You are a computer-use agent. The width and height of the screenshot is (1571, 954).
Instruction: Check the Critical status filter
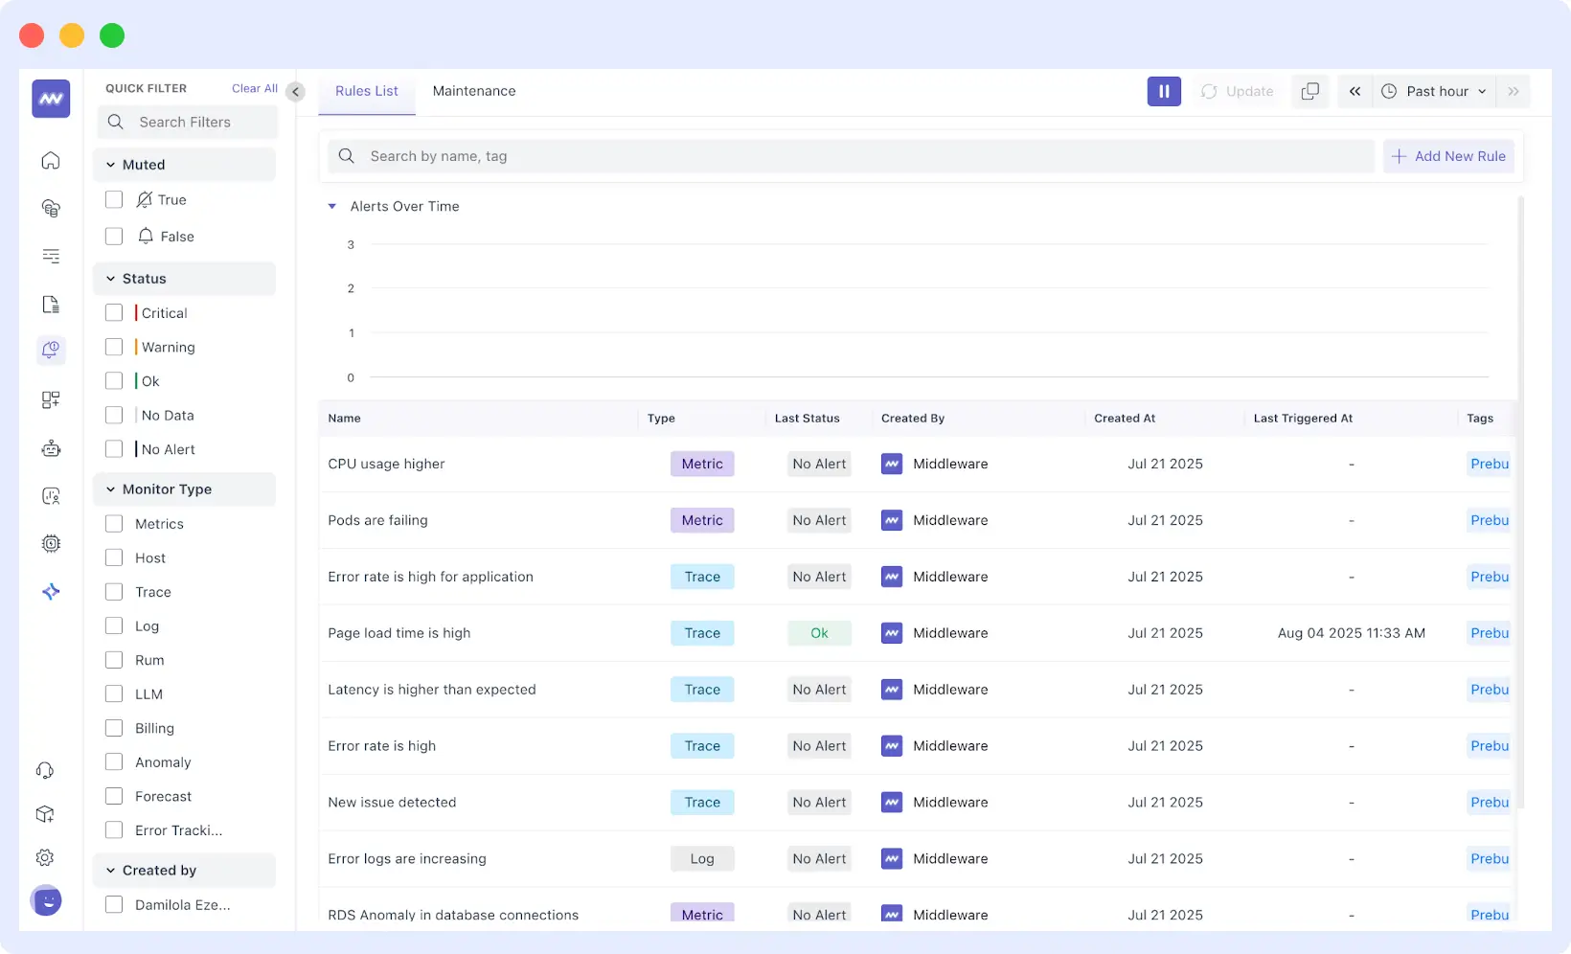coord(114,312)
